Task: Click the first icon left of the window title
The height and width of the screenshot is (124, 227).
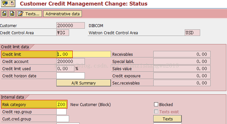Action: pyautogui.click(x=5, y=3)
